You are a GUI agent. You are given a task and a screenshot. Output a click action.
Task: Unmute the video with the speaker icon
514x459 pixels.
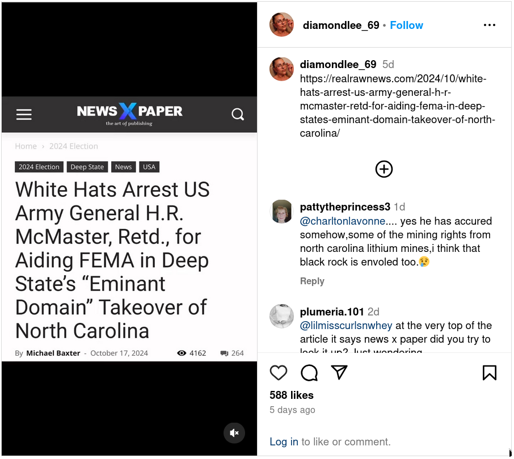point(234,433)
